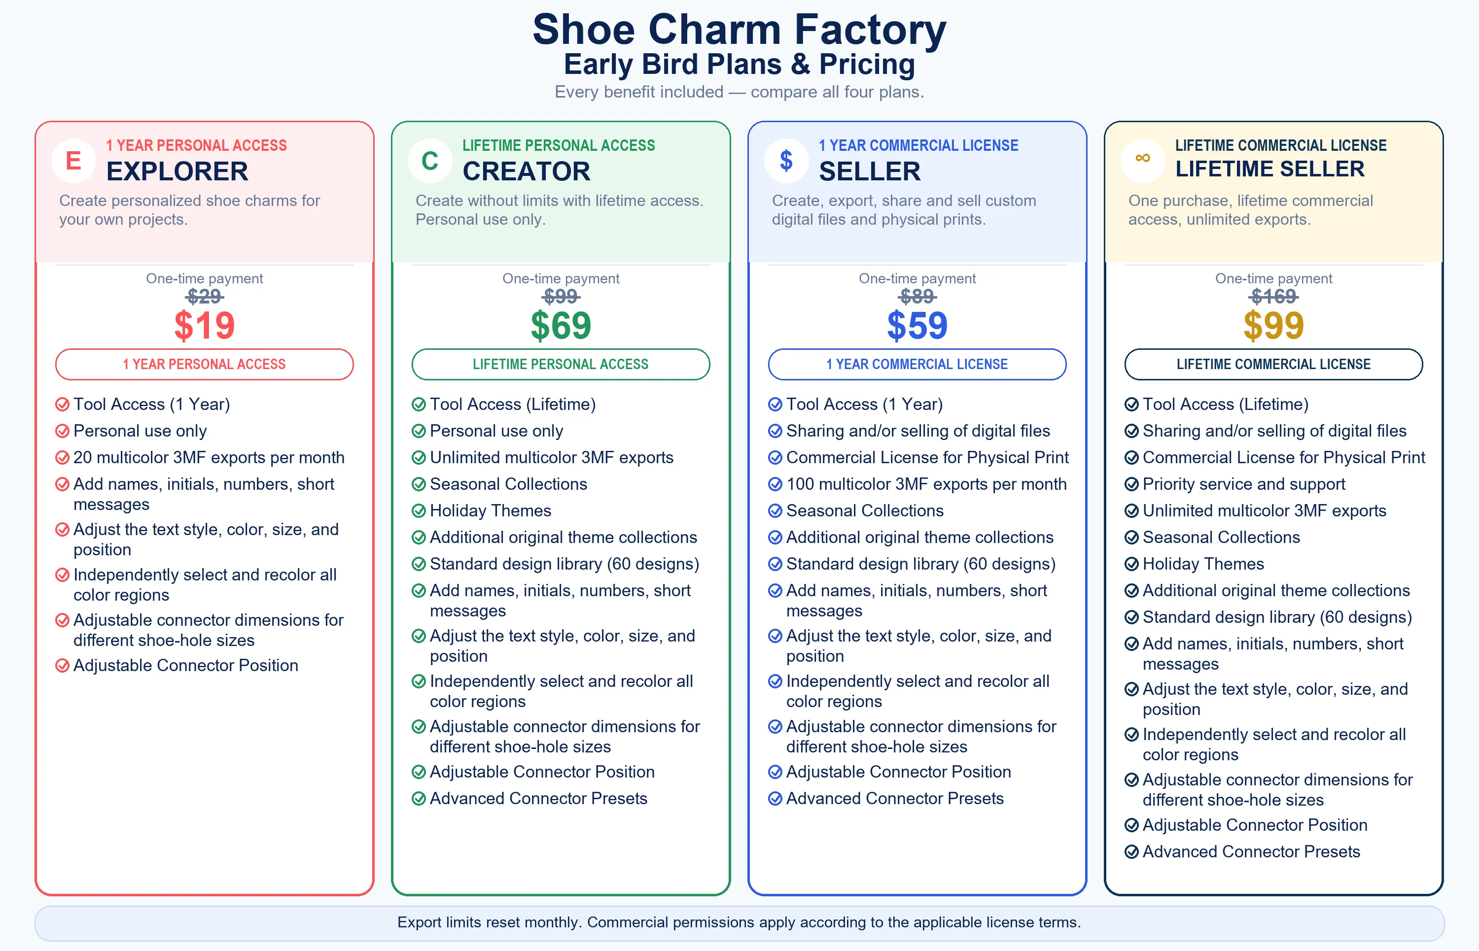Click the crossed-out $169 original price
The image size is (1479, 951).
(1274, 297)
